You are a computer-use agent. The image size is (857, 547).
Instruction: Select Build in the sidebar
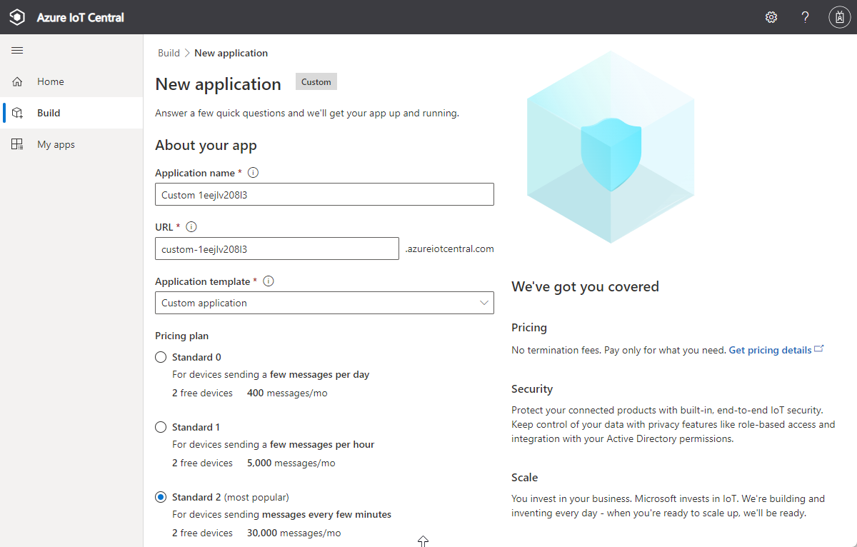click(49, 113)
